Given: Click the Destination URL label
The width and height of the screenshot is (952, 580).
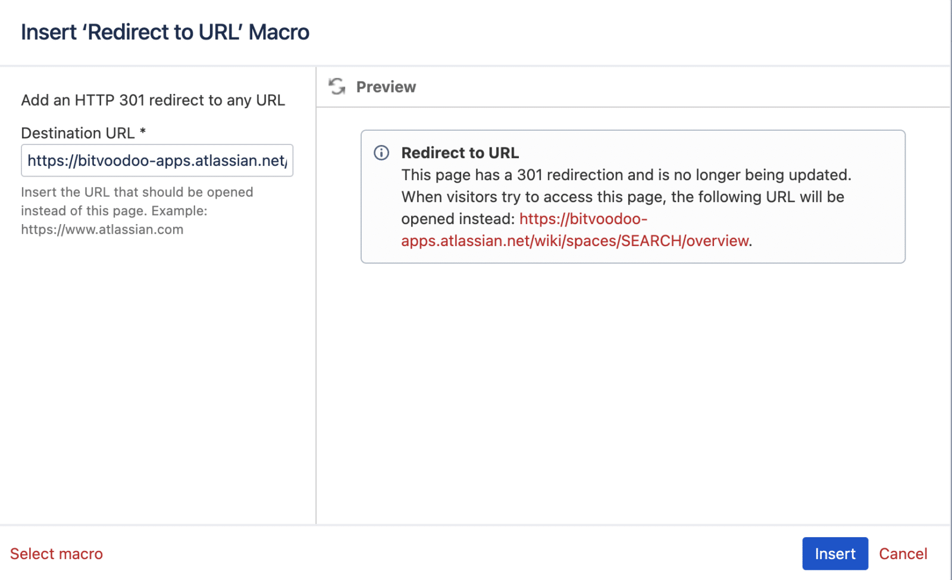Looking at the screenshot, I should coord(78,133).
